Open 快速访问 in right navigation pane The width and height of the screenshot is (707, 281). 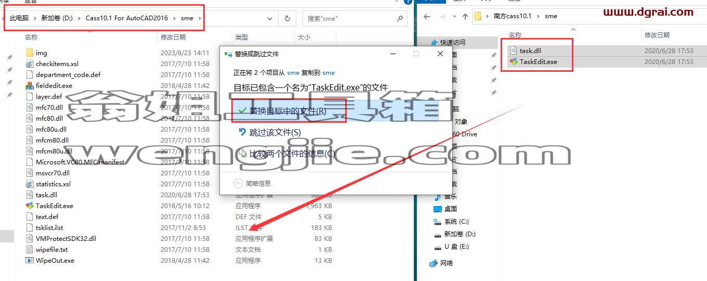(452, 42)
